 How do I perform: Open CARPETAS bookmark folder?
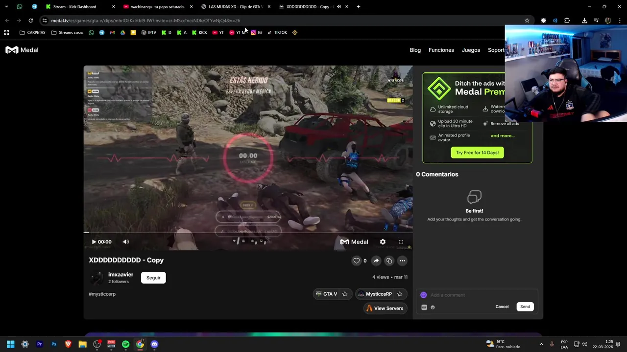[32, 33]
